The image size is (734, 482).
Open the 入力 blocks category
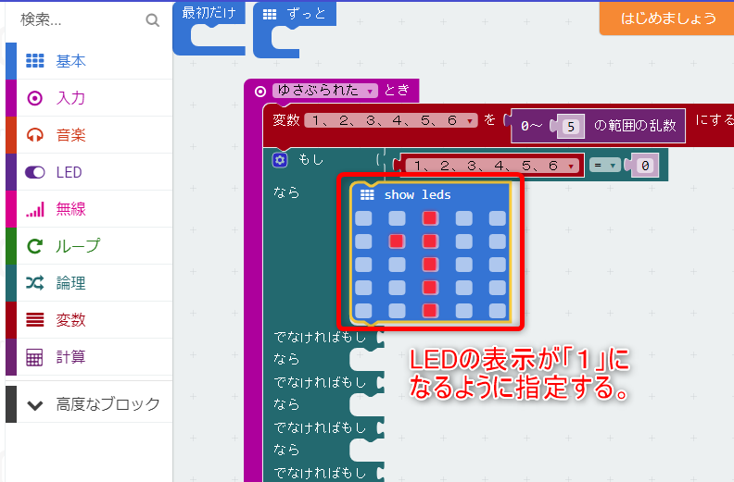[x=89, y=98]
